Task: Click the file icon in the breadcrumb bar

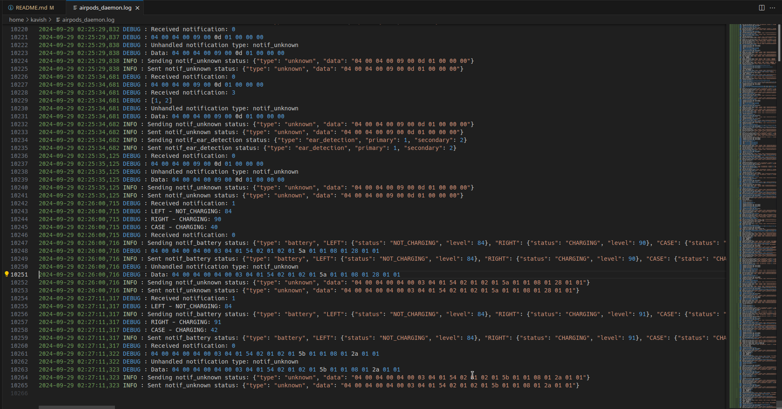Action: [57, 19]
